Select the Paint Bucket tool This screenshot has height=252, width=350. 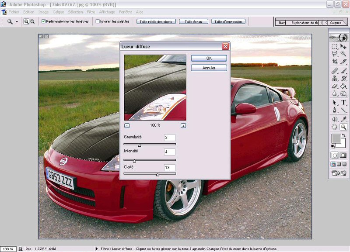(343, 86)
